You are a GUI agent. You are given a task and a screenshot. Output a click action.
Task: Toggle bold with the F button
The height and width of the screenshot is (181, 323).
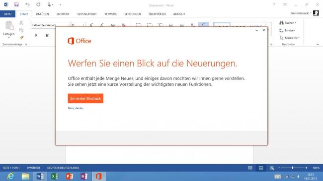pos(36,35)
